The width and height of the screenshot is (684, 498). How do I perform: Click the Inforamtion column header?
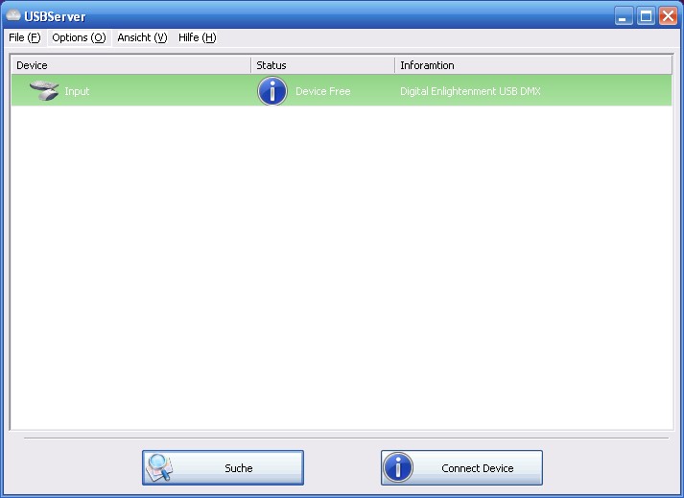(532, 65)
